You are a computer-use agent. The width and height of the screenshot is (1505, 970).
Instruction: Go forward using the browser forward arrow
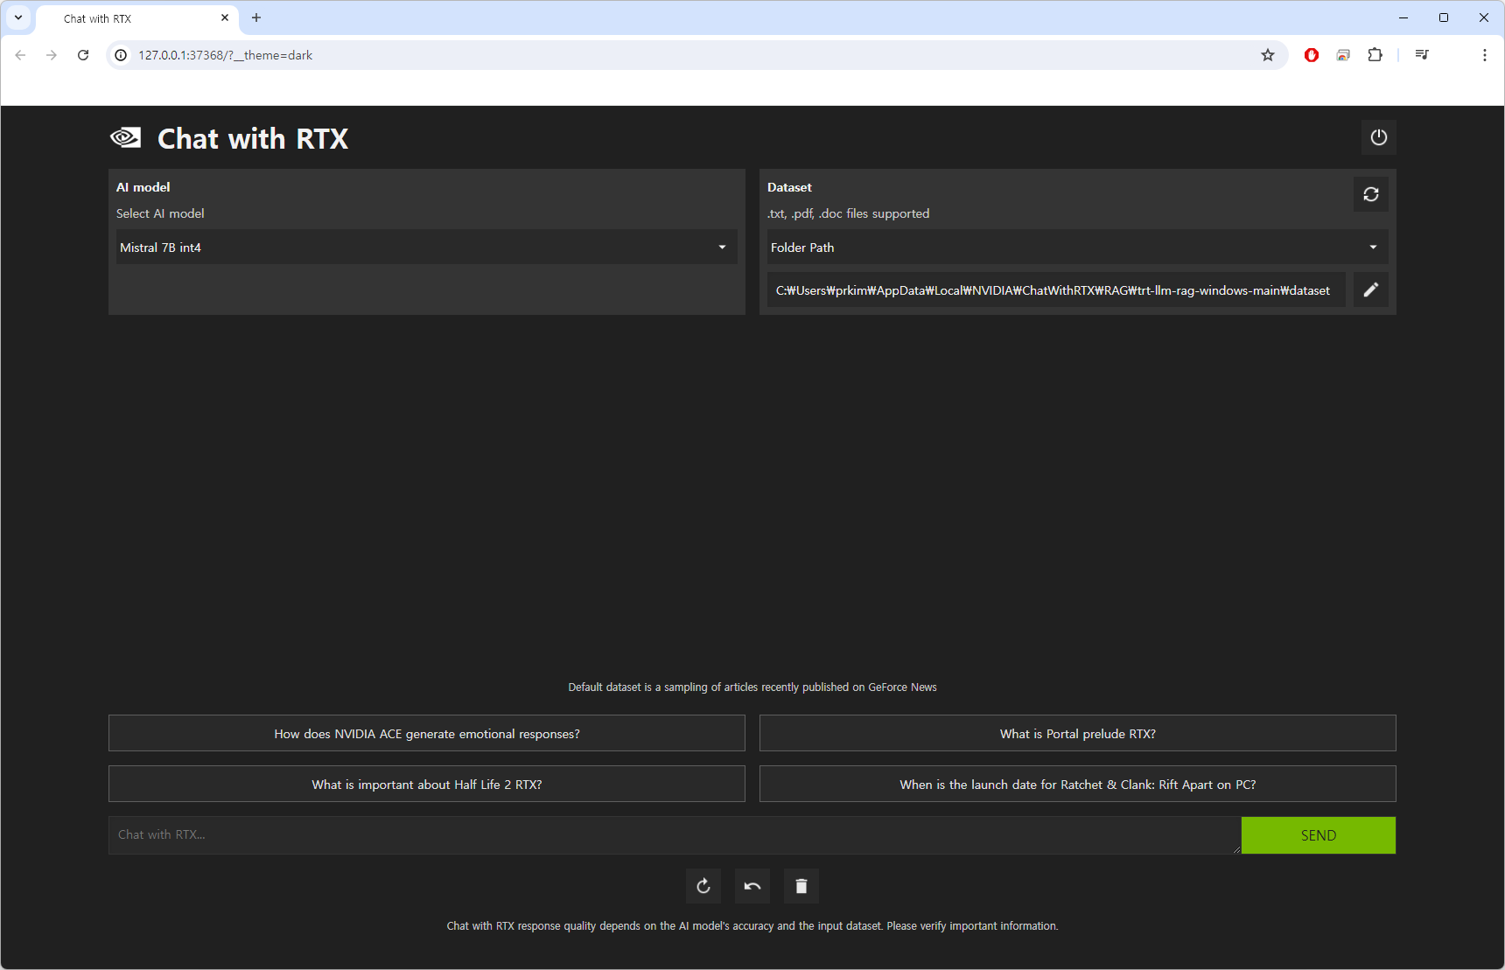[52, 55]
